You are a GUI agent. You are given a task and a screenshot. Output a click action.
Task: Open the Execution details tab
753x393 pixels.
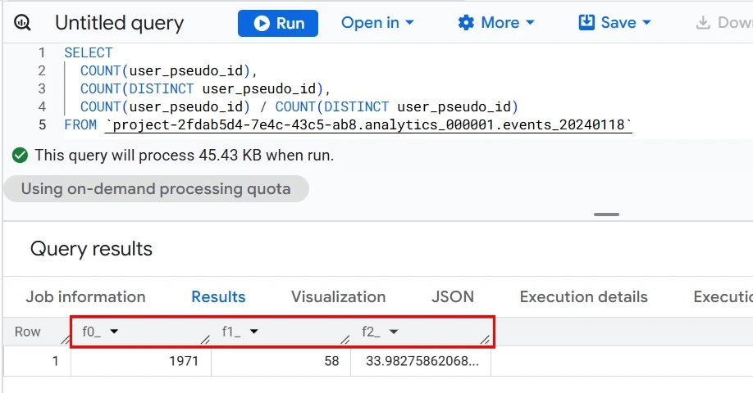[x=583, y=296]
